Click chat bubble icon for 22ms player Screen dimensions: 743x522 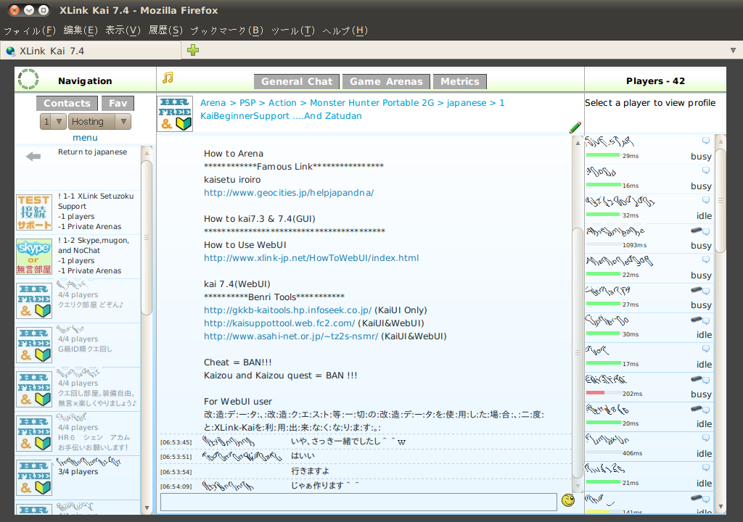pos(705,260)
